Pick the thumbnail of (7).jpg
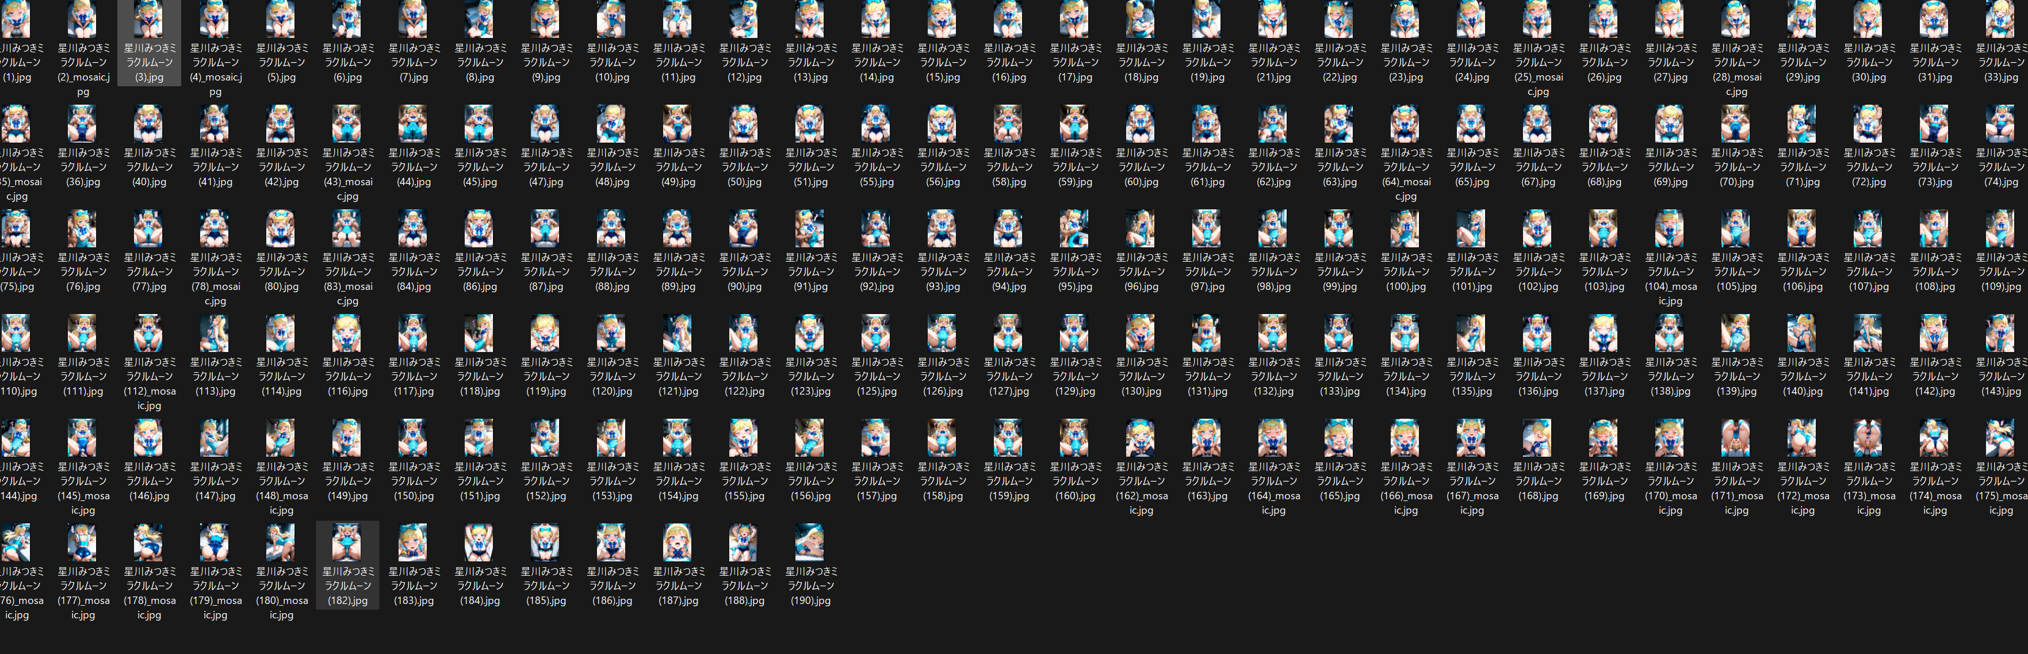The height and width of the screenshot is (654, 2028). [x=414, y=19]
